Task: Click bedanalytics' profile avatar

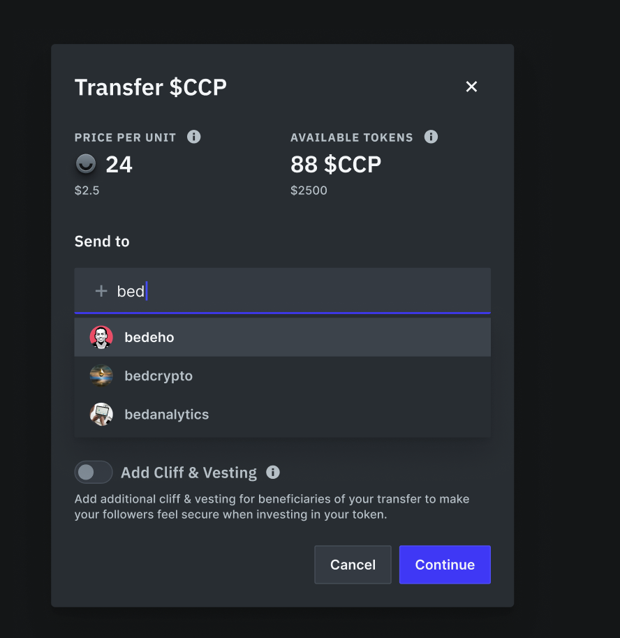Action: 101,414
